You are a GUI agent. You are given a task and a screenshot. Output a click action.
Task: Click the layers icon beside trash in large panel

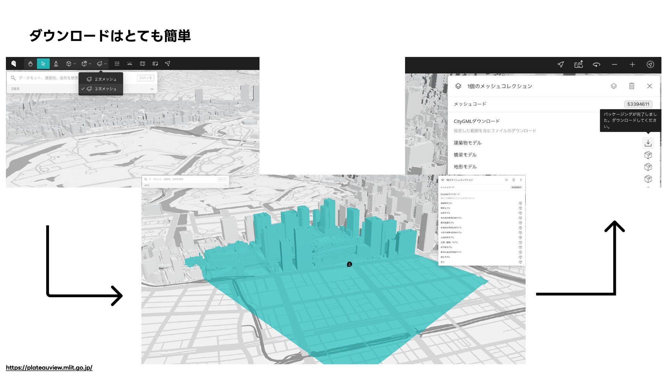click(x=614, y=86)
